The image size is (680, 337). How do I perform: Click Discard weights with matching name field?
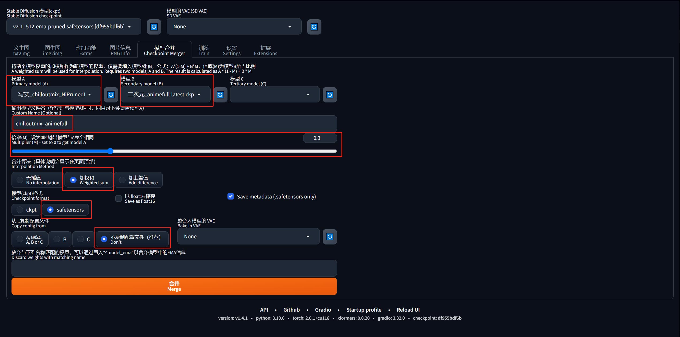click(174, 268)
